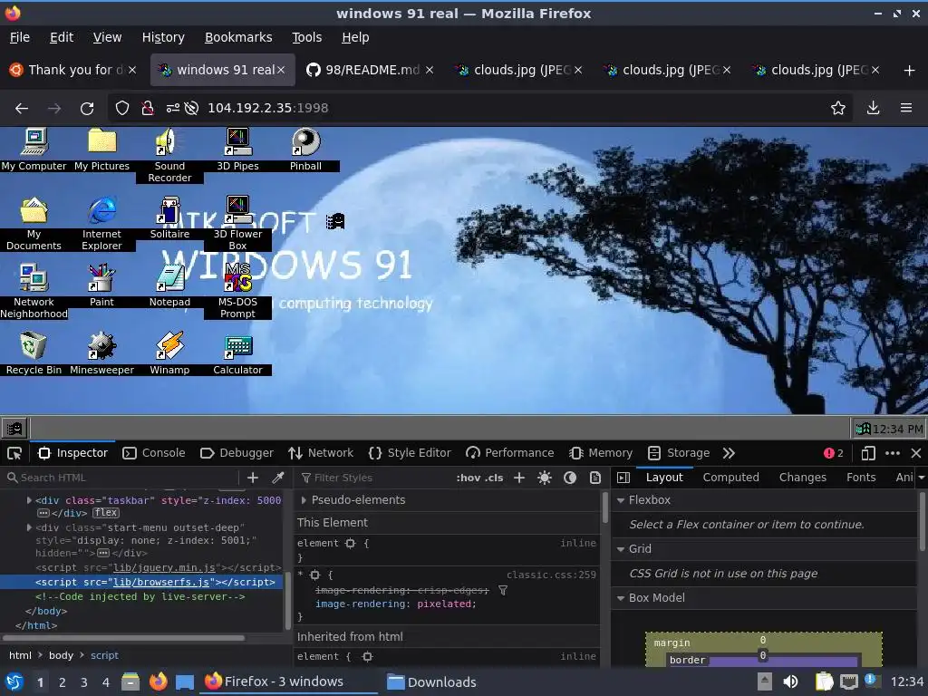Viewport: 928px width, 696px height.
Task: Expand the taskbar div node
Action: 29,500
